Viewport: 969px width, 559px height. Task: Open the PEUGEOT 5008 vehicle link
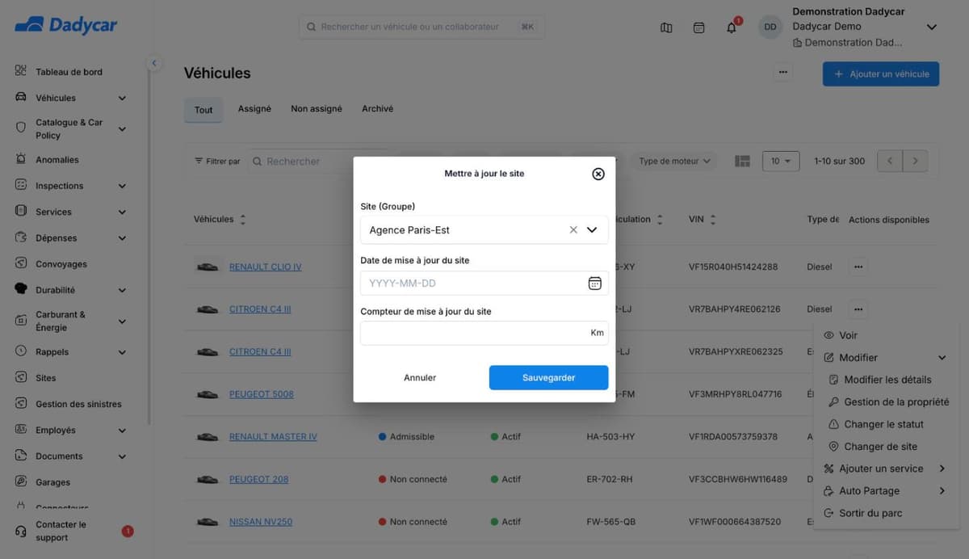click(x=262, y=394)
